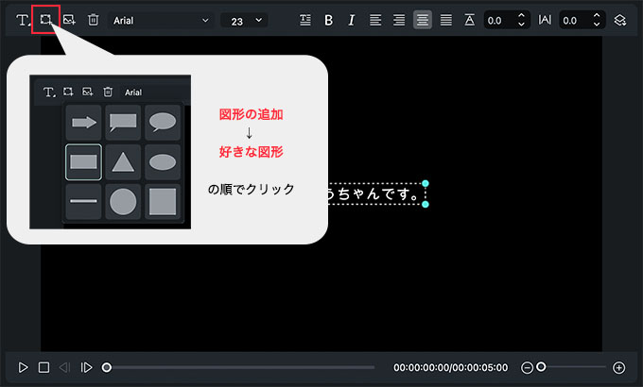This screenshot has width=643, height=387.
Task: Step forward one frame
Action: [86, 367]
